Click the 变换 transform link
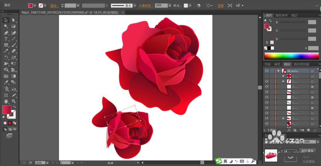 pos(220,6)
